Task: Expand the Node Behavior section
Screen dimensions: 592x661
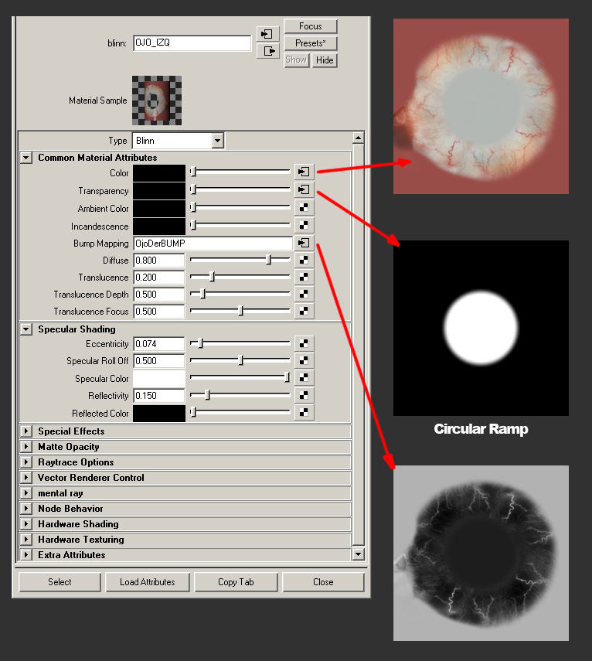Action: click(x=26, y=509)
